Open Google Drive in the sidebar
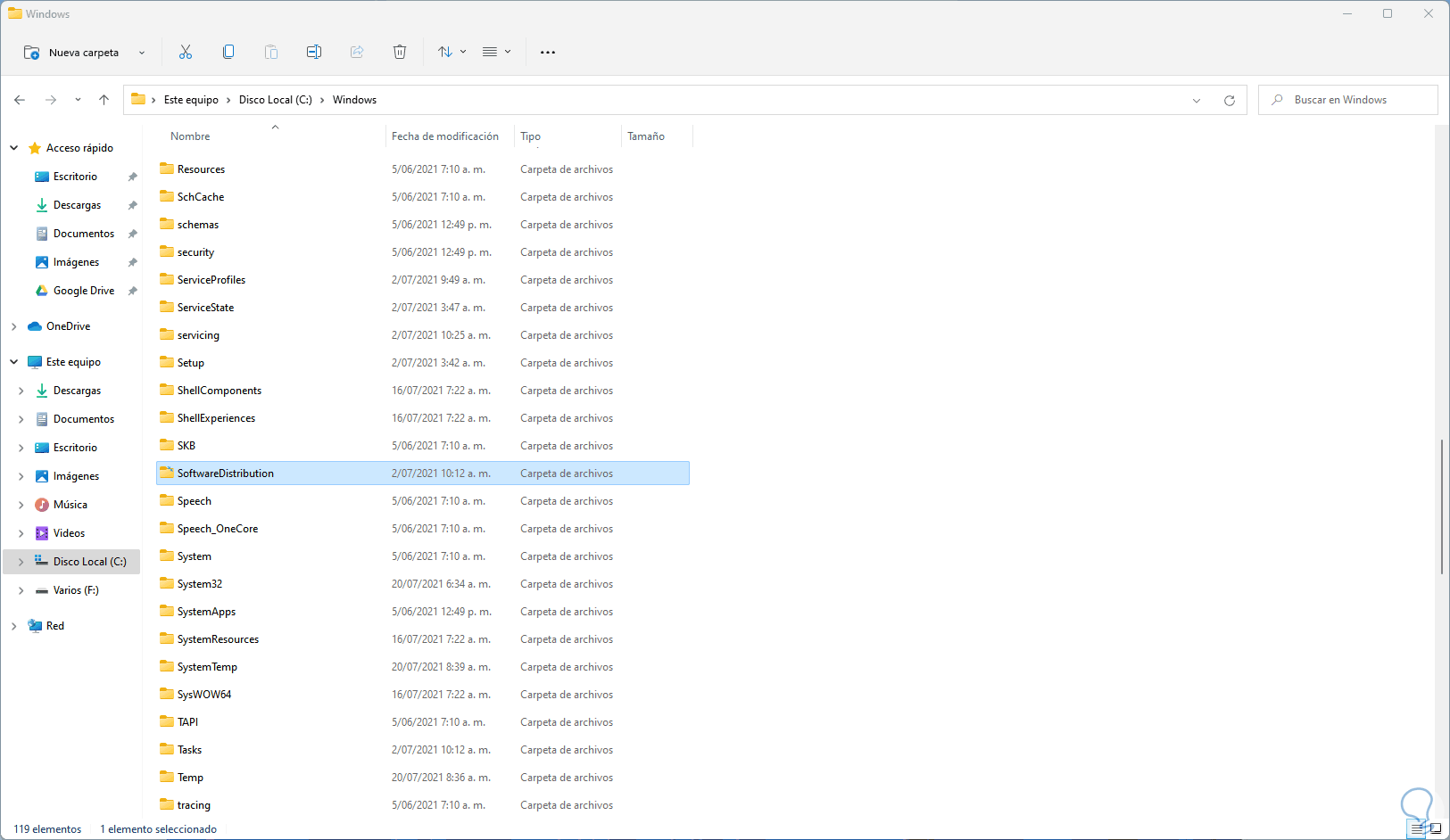This screenshot has height=840, width=1450. pyautogui.click(x=84, y=291)
